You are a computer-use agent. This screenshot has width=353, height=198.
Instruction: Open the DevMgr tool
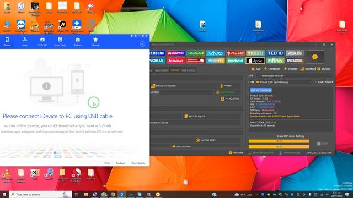tap(308, 69)
